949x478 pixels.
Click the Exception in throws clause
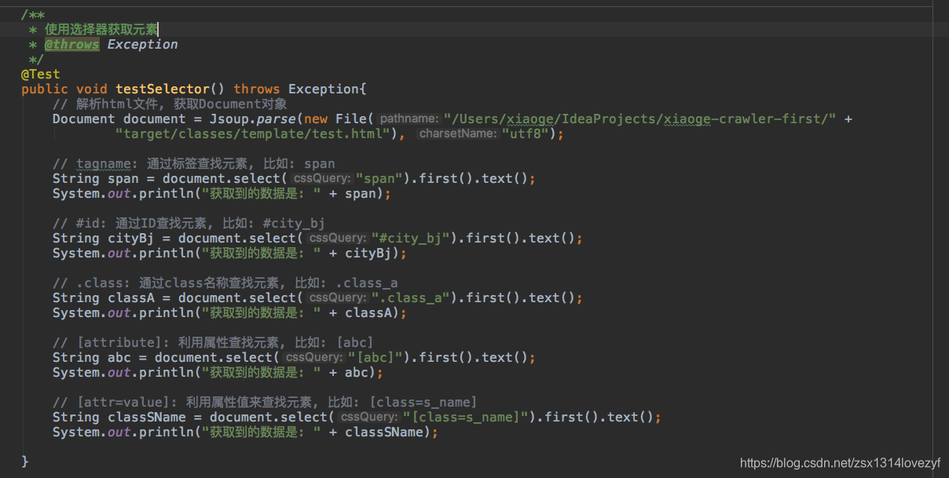[x=323, y=89]
